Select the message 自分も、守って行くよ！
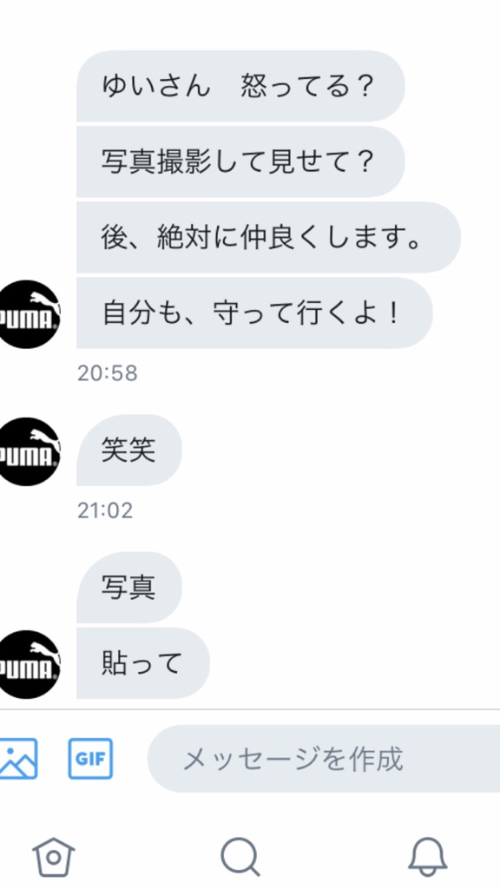The image size is (500, 889). (x=254, y=313)
